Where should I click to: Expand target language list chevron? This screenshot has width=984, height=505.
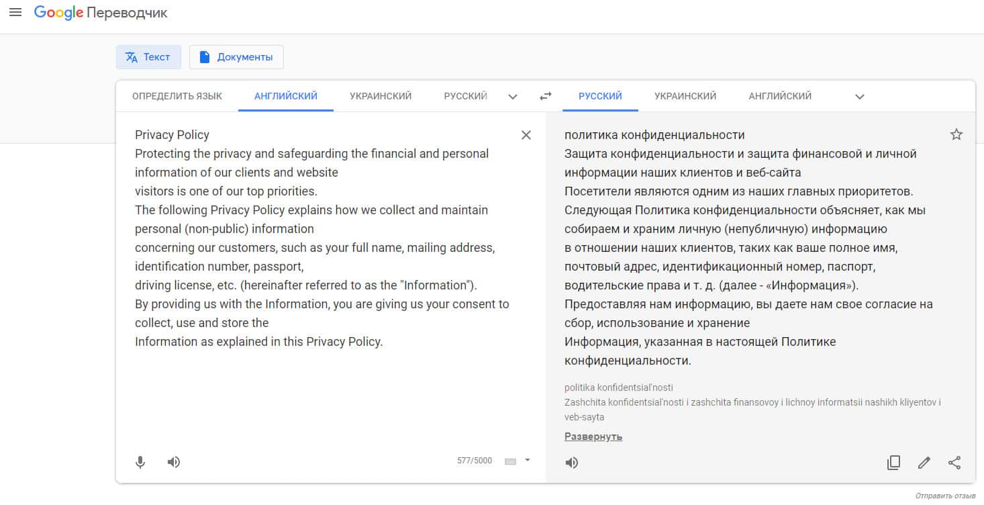[860, 97]
